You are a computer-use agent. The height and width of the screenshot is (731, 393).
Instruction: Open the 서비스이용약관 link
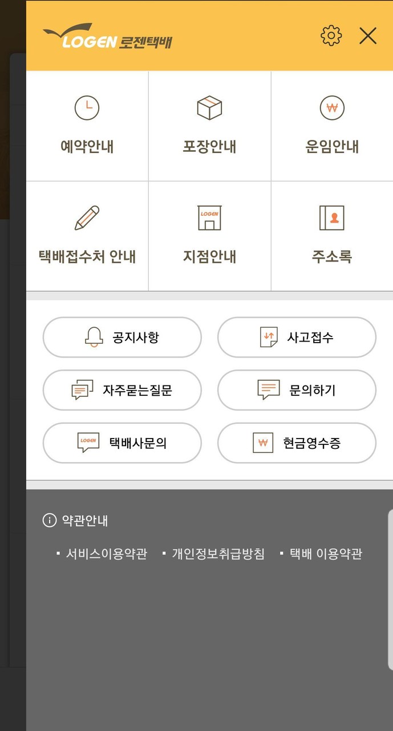(x=106, y=553)
